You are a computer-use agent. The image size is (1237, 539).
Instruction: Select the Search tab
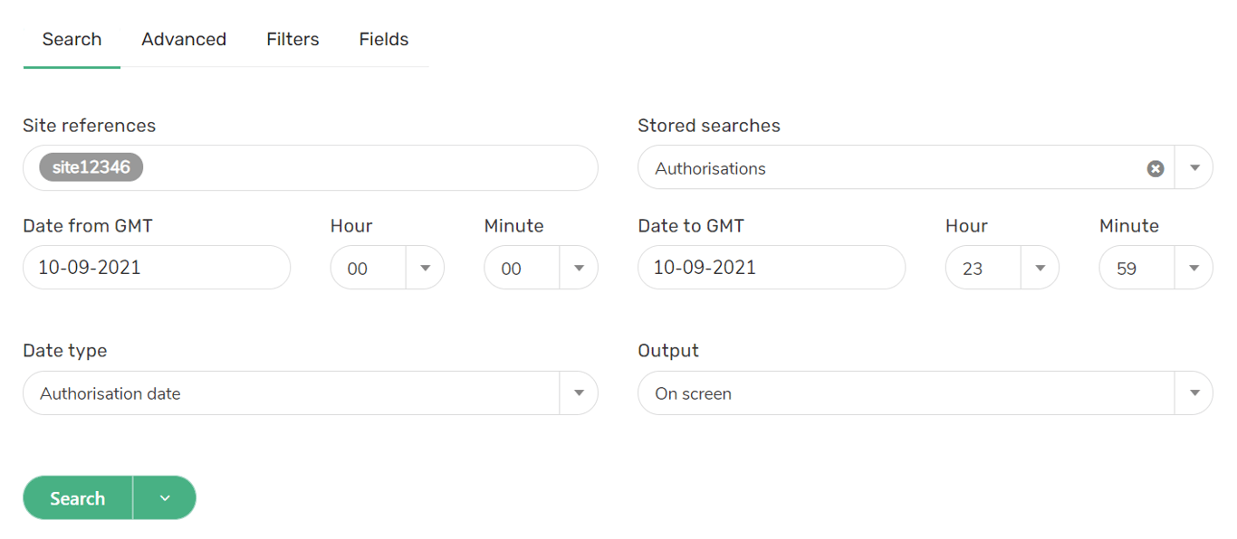click(x=72, y=40)
